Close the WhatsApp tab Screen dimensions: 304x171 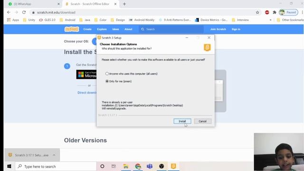(58, 4)
